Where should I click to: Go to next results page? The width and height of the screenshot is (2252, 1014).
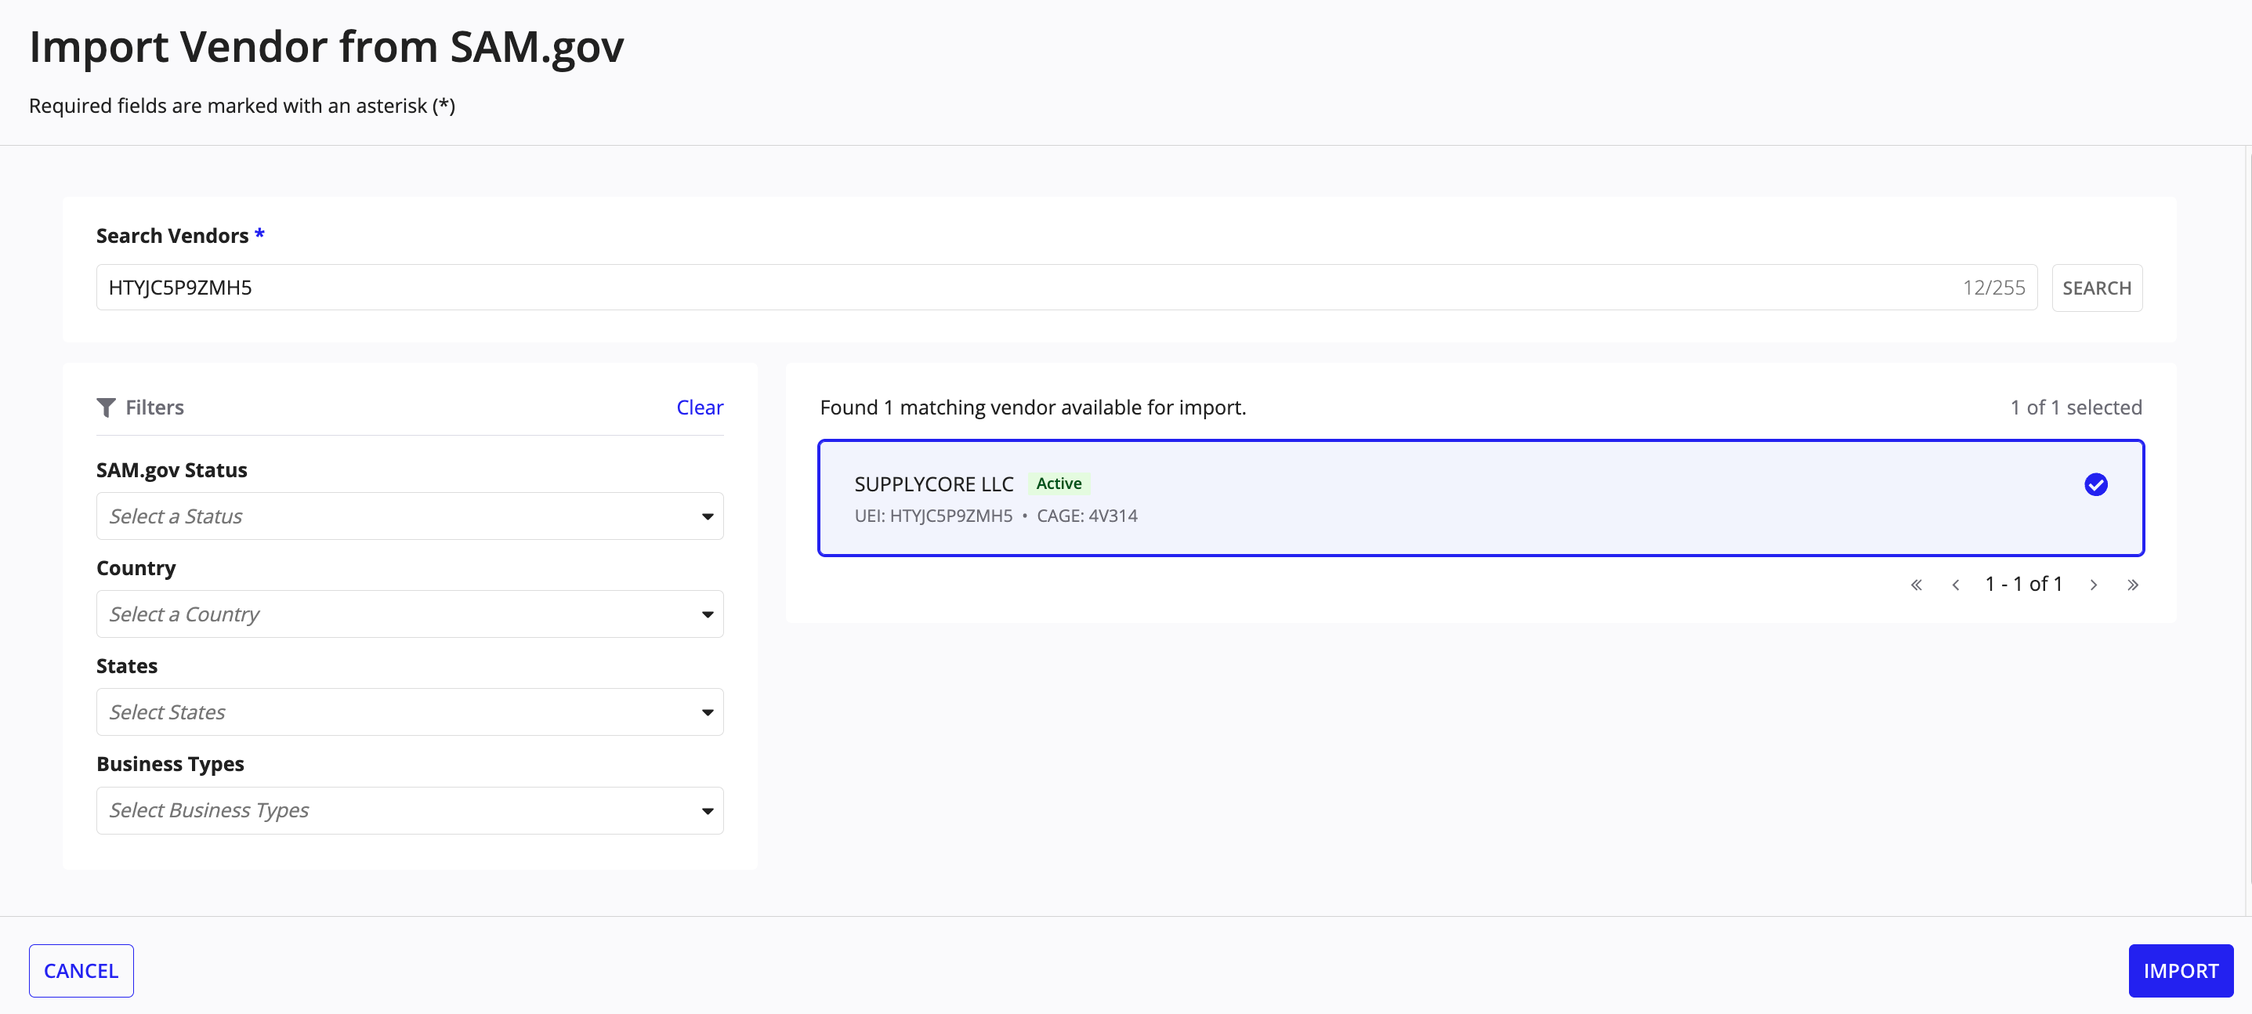point(2094,585)
